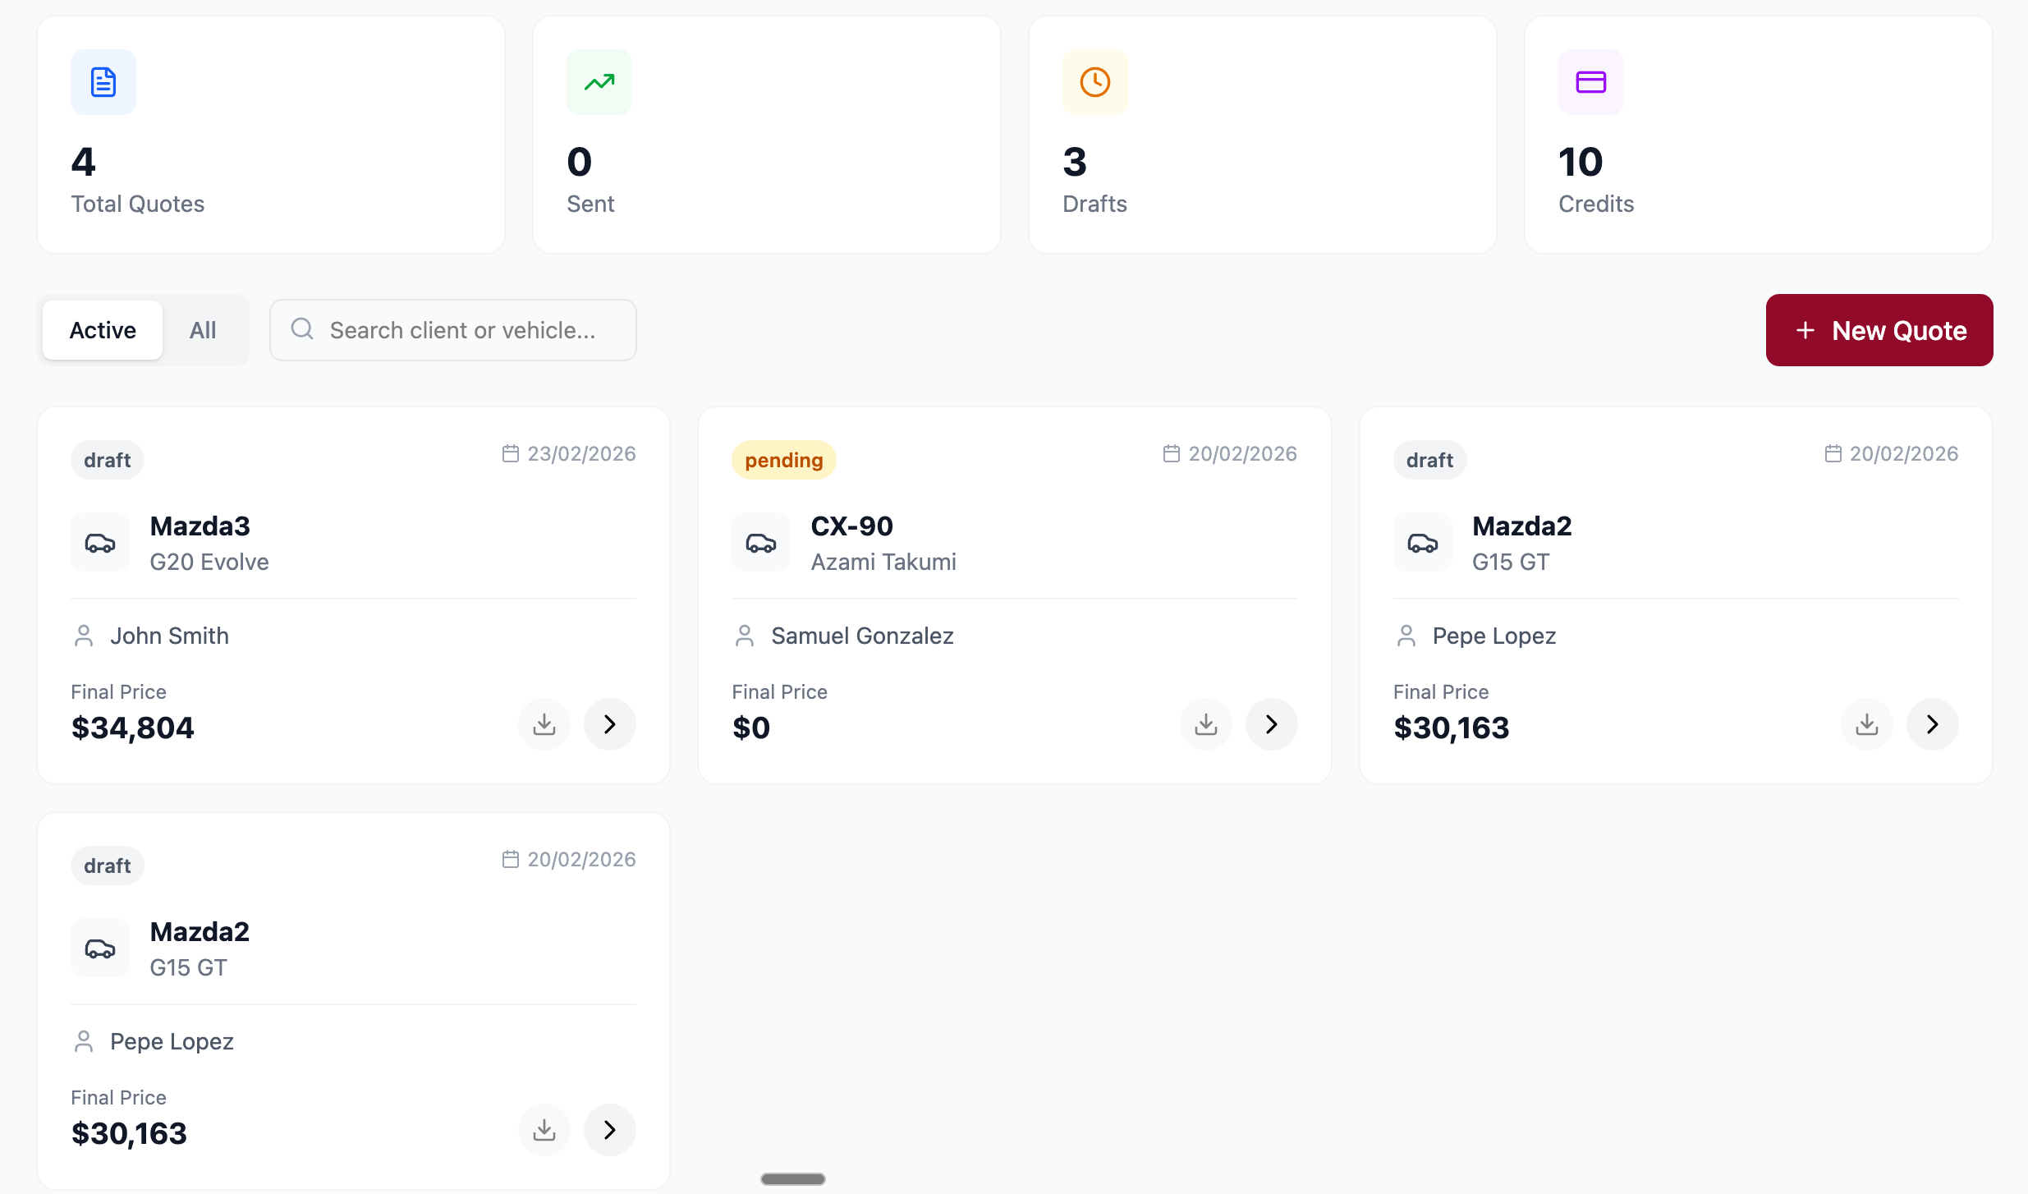Image resolution: width=2028 pixels, height=1194 pixels.
Task: Expand the Mazda2 quote for Pepe Lopez
Action: point(1931,724)
